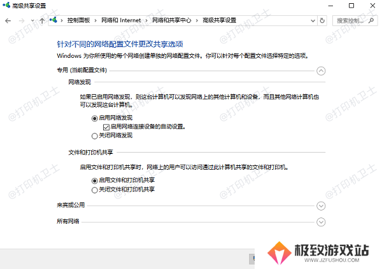This screenshot has width=382, height=269.
Task: Refresh the address bar location
Action: pyautogui.click(x=322, y=20)
